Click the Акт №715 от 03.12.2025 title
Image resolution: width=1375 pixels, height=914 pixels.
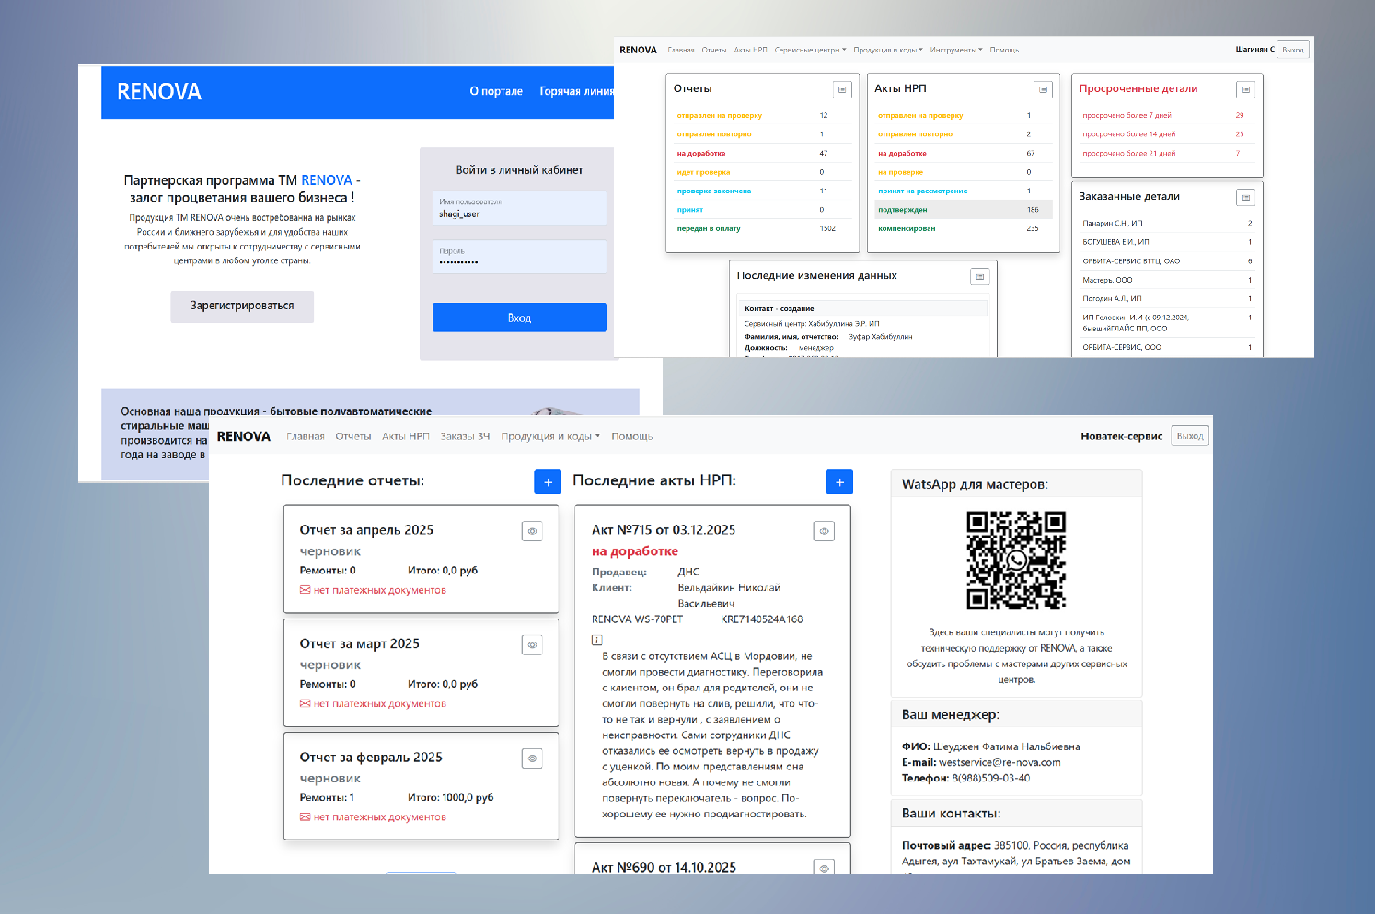tap(664, 530)
